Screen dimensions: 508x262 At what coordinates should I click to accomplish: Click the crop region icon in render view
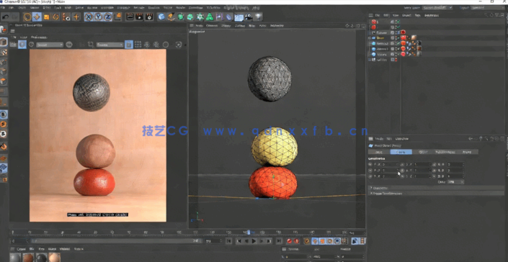click(x=91, y=45)
